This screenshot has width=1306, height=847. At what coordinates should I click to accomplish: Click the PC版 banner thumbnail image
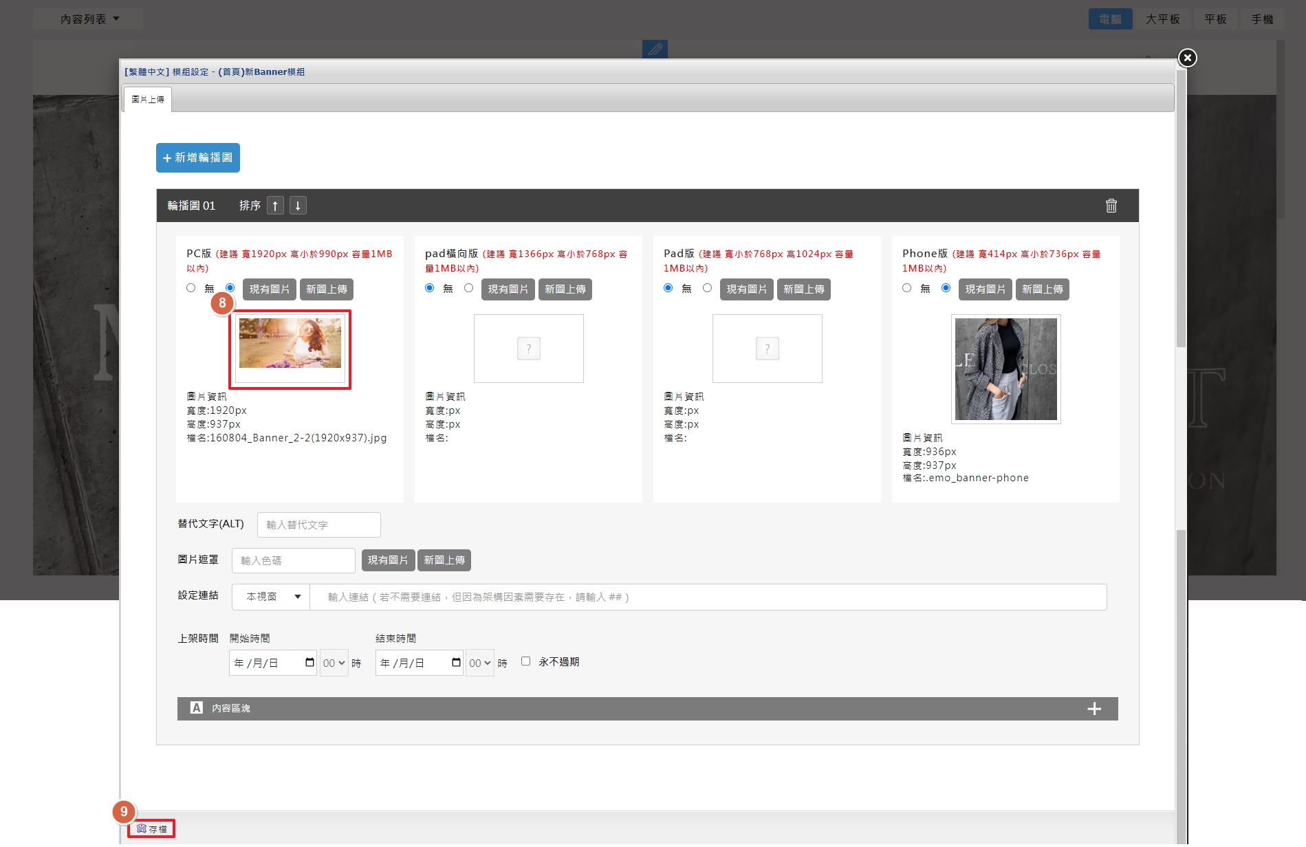click(290, 343)
